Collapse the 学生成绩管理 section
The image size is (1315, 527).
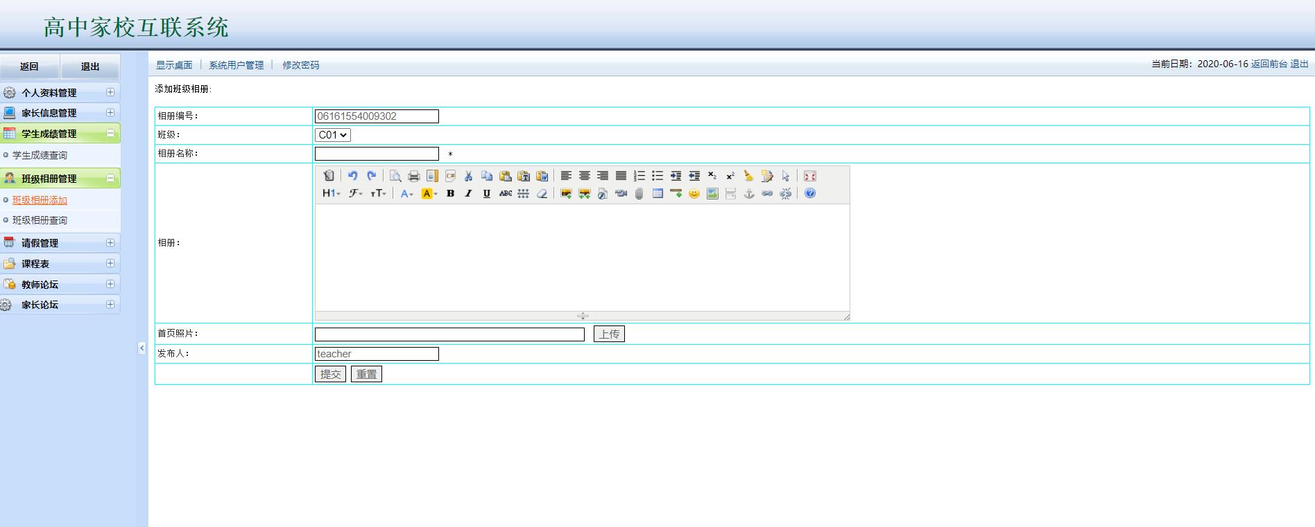point(110,133)
